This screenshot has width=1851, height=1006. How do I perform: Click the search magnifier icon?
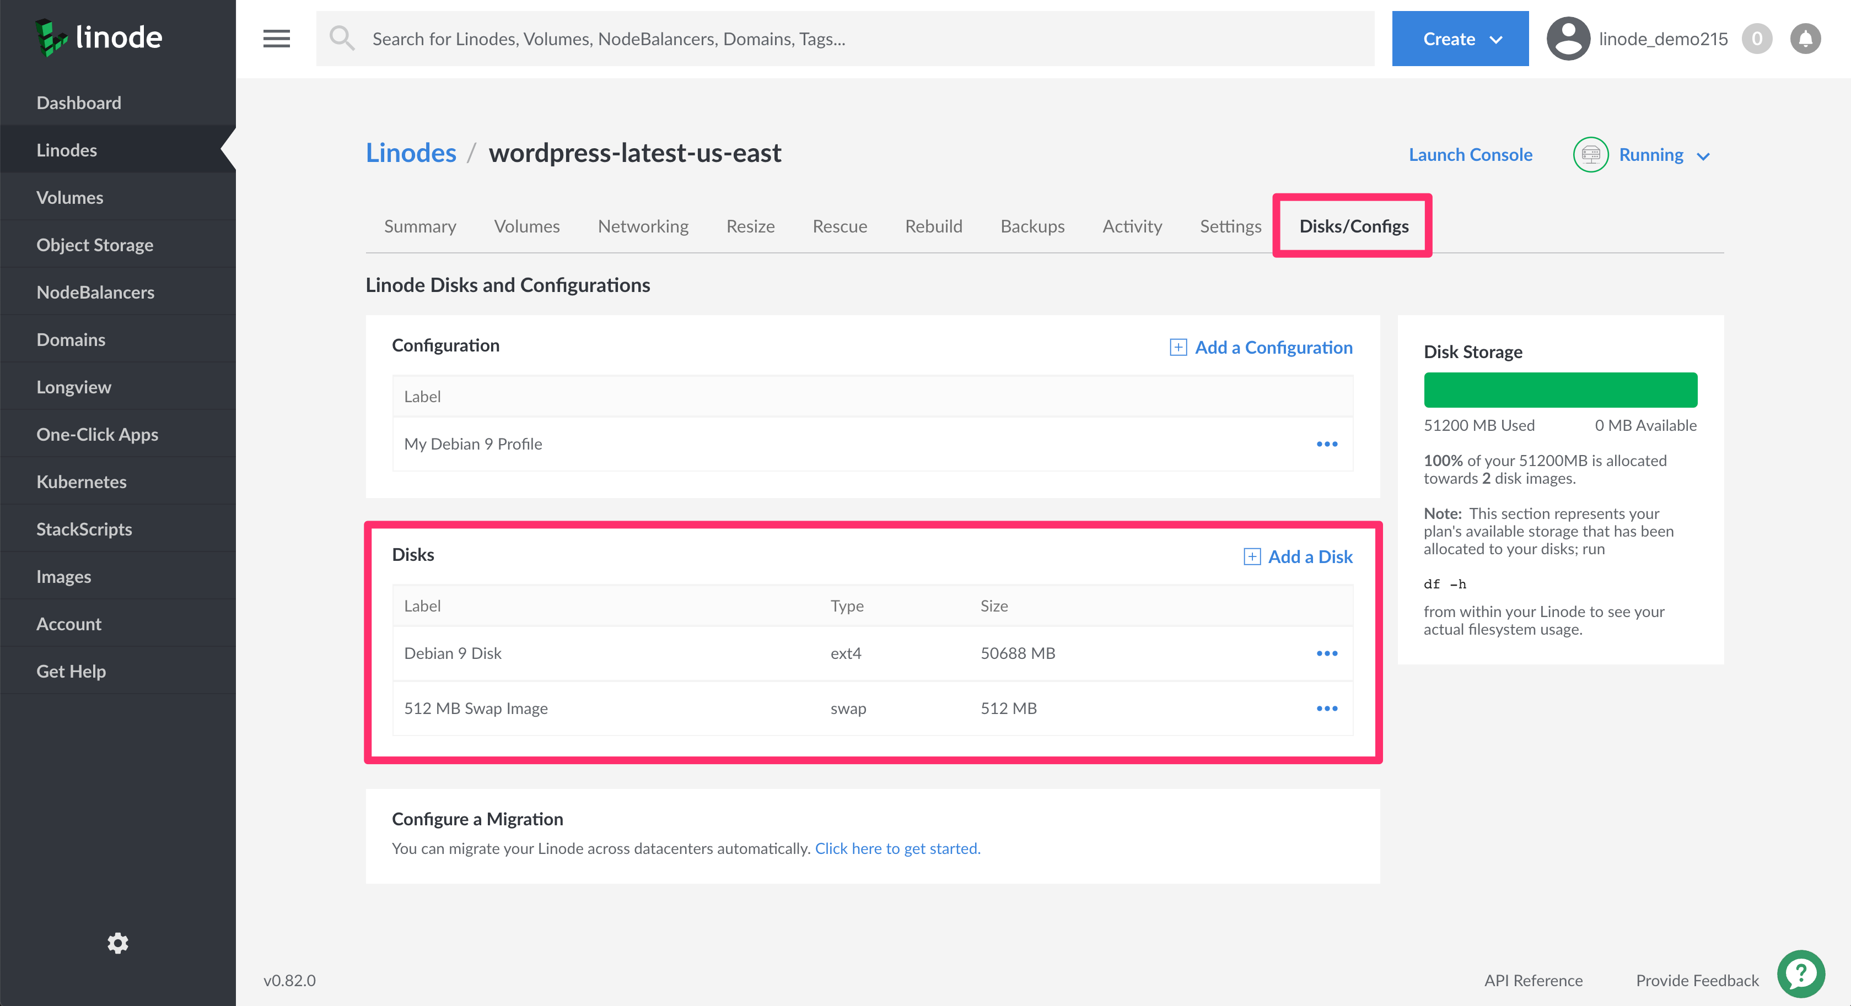pyautogui.click(x=342, y=39)
